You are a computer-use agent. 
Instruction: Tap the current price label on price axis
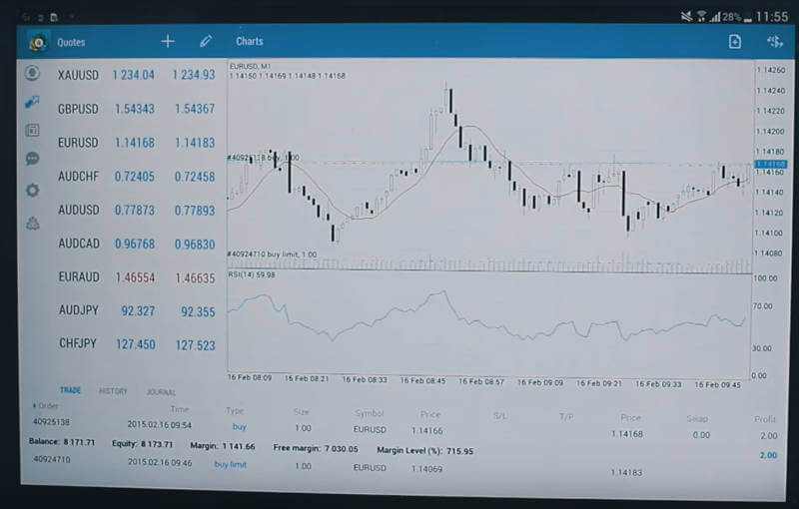(x=771, y=164)
